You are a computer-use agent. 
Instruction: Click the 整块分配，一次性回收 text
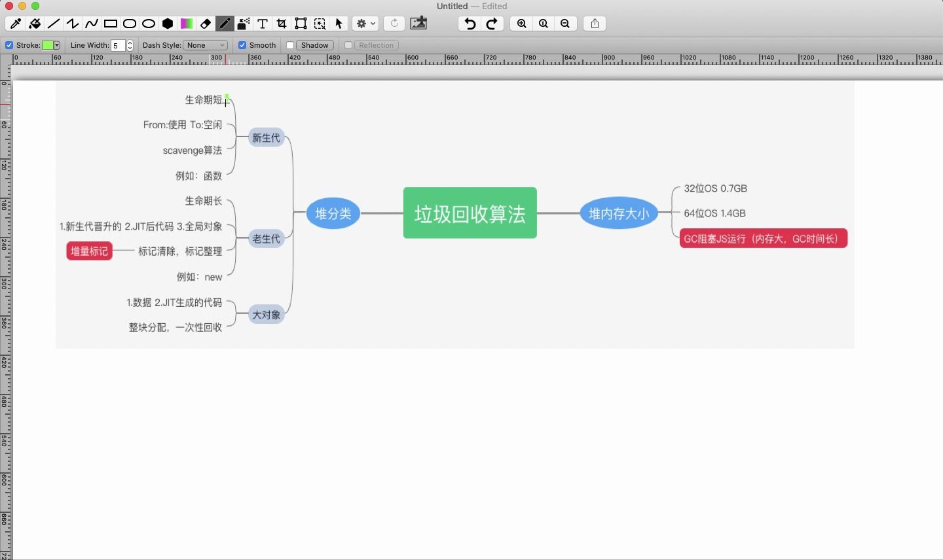tap(176, 327)
